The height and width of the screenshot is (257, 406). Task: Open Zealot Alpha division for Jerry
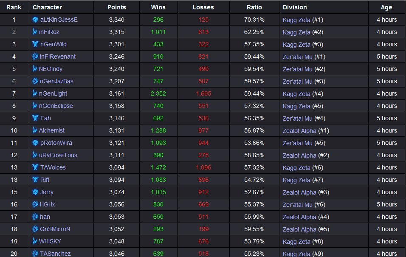299,192
